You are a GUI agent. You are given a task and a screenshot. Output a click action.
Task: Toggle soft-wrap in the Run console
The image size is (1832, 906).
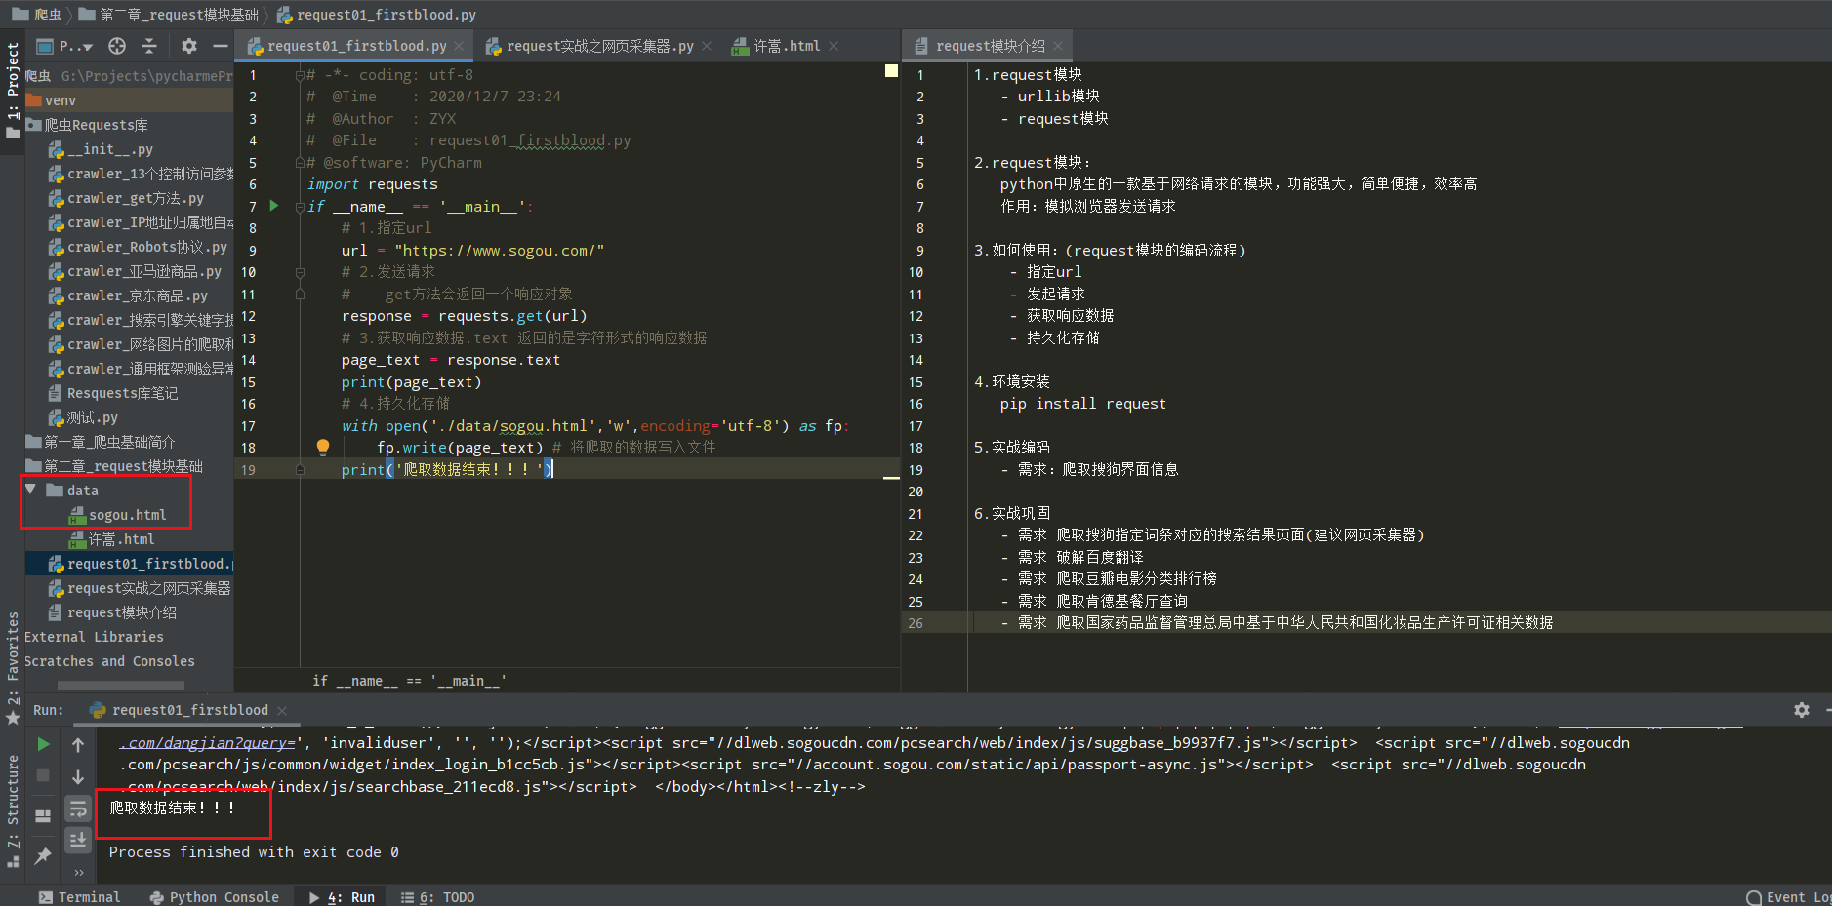click(x=78, y=808)
